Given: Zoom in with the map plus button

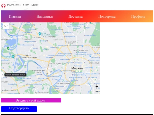Looking at the screenshot, I should point(97,87).
